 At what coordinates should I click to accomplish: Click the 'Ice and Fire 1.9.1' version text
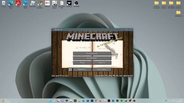coord(60,76)
